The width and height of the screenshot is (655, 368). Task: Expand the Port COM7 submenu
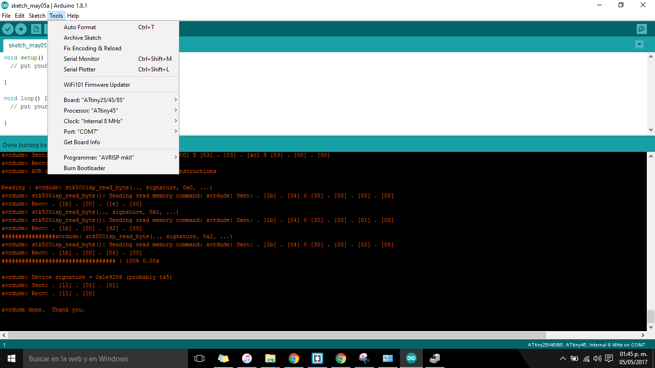(113, 132)
